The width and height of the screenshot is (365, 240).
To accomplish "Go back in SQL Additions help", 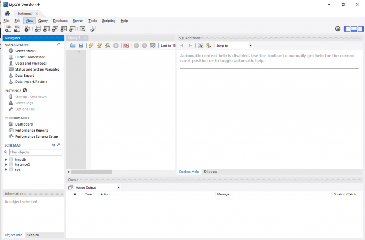I will click(x=182, y=46).
